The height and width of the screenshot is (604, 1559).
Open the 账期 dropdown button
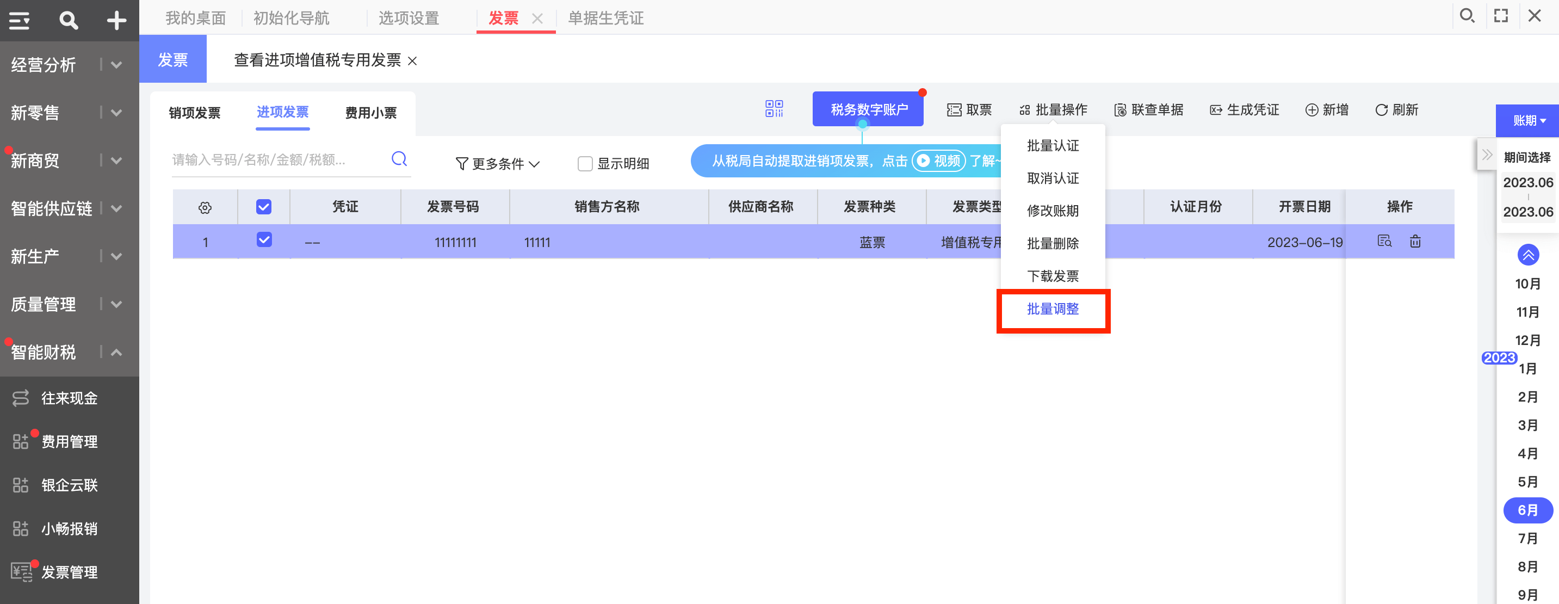coord(1527,120)
